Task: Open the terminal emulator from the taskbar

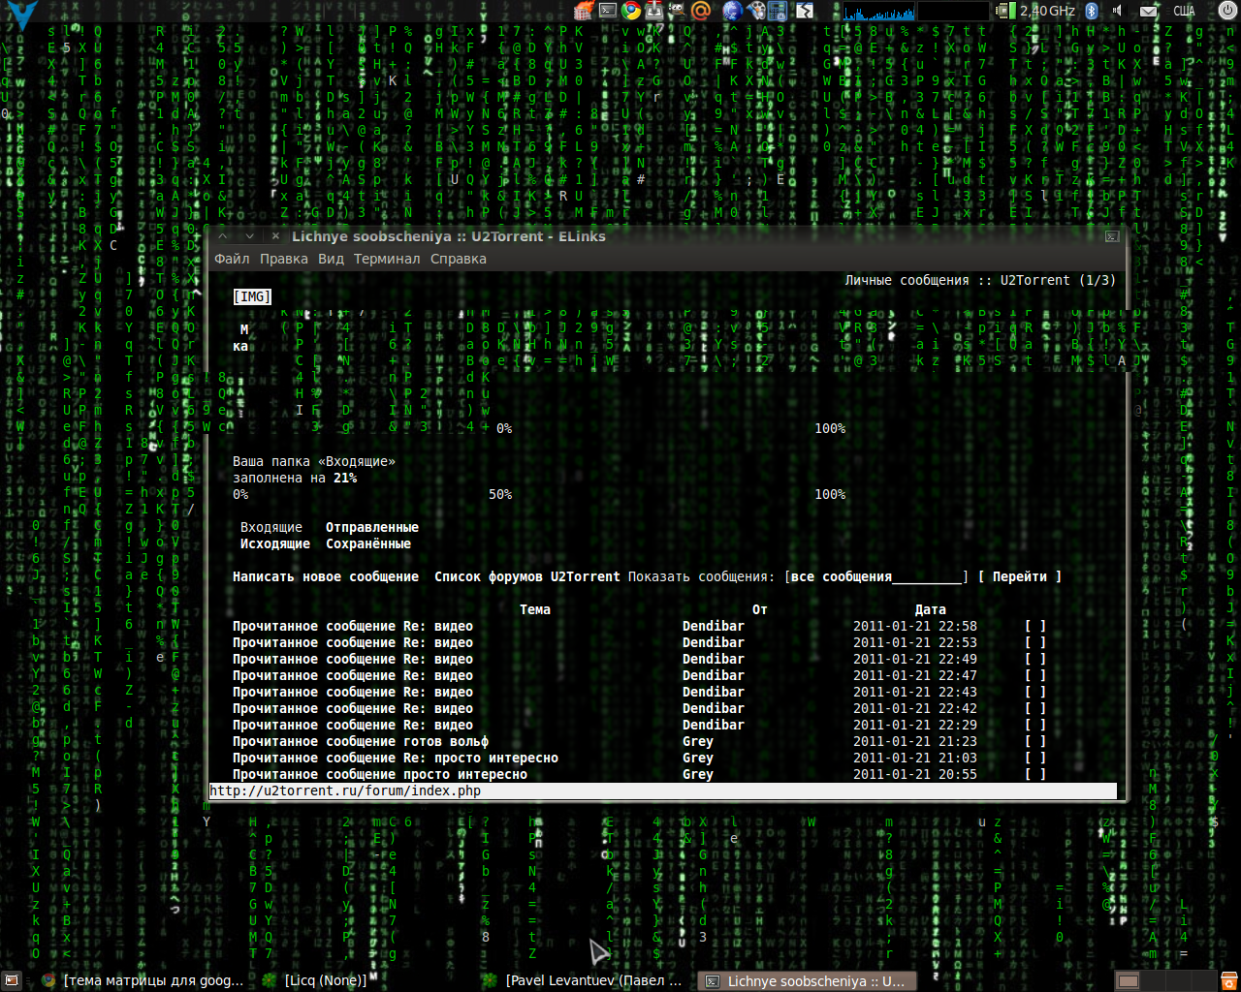Action: [608, 10]
